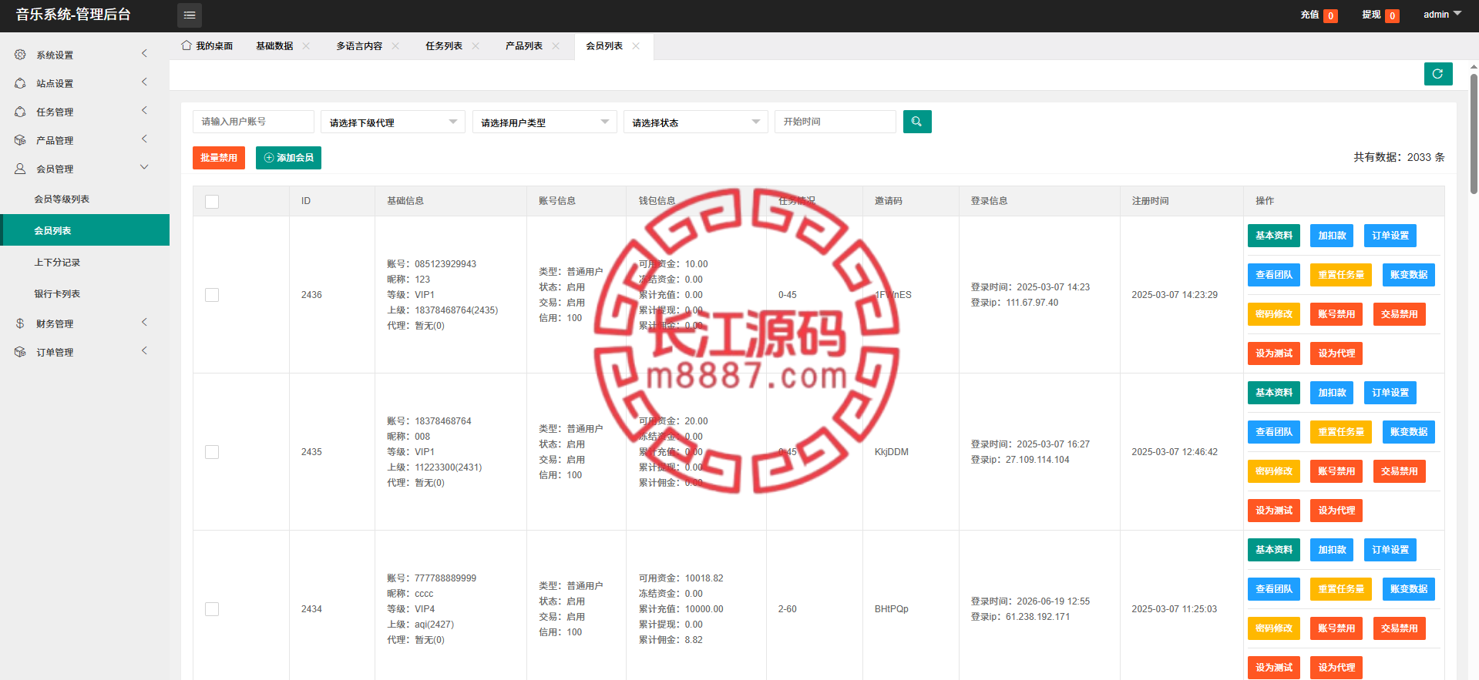Expand the 订单管理 menu chevron
This screenshot has height=680, width=1479.
pyautogui.click(x=144, y=350)
